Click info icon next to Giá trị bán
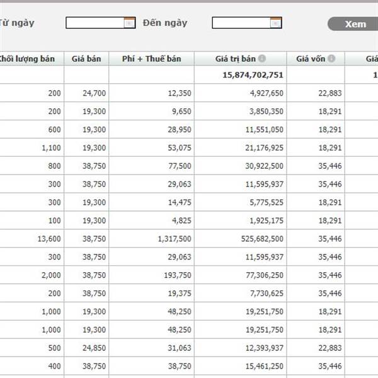Viewport: 378px width, 378px height. (262, 59)
